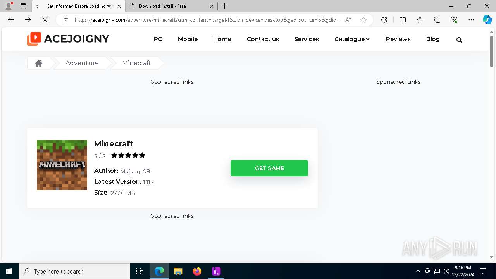The height and width of the screenshot is (279, 496).
Task: Click the Edge taskbar icon
Action: pyautogui.click(x=159, y=271)
